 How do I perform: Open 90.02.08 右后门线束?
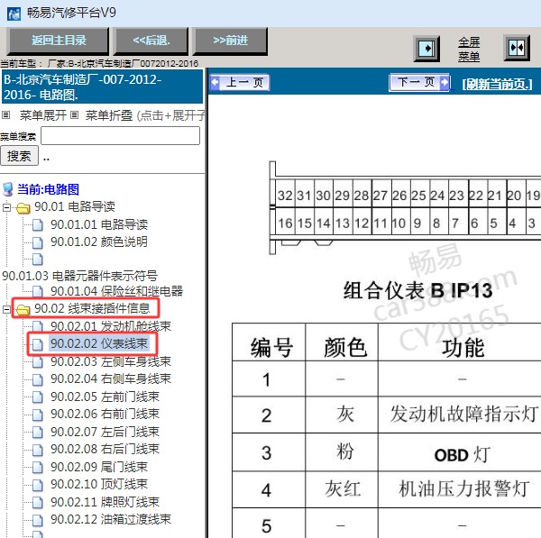click(105, 449)
